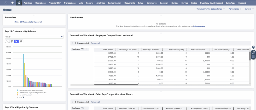256x110 pixels.
Task: Open the Layout dropdown
Action: point(249,9)
